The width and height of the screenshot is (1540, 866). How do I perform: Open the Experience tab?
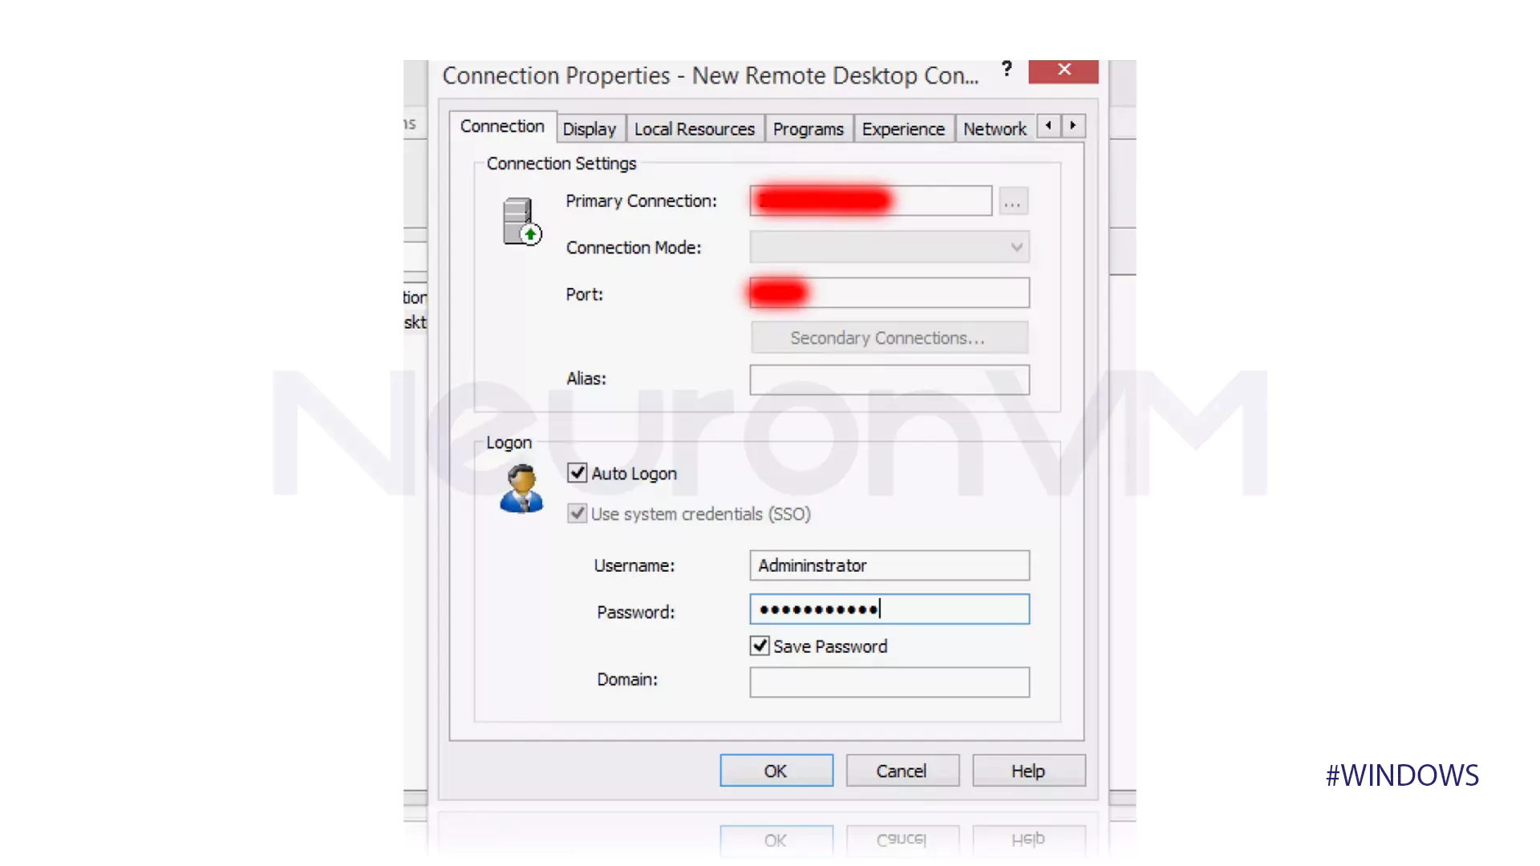coord(903,128)
